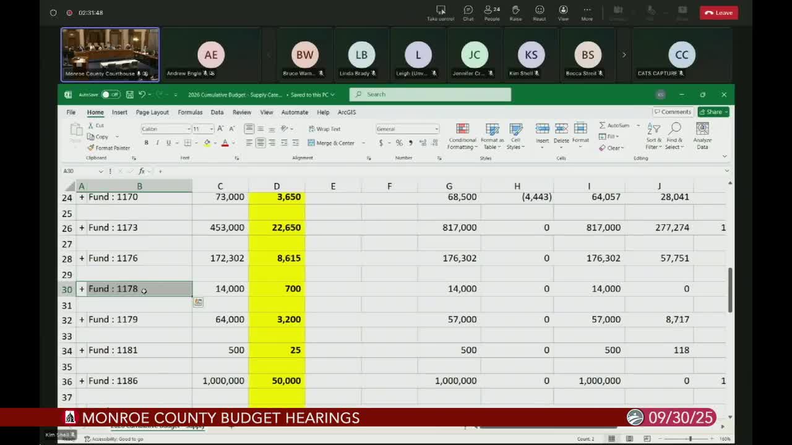Open the ArcGIS ribbon tab
The width and height of the screenshot is (792, 445).
[x=346, y=112]
